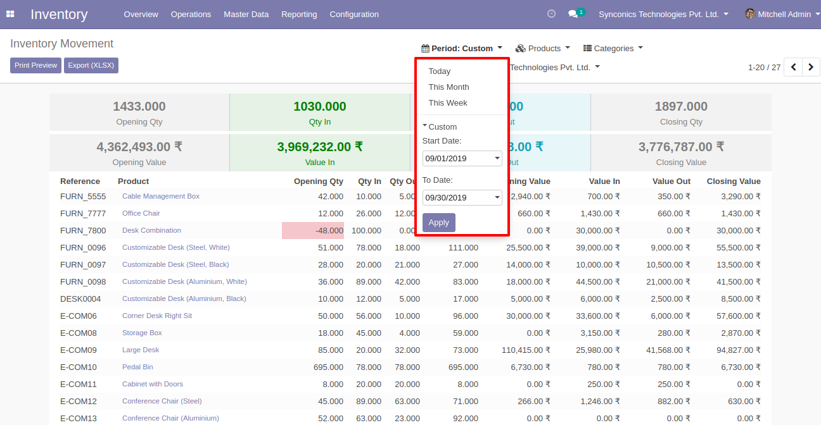Click highlighted -48.000 opening quantity cell
The width and height of the screenshot is (821, 425).
[313, 231]
